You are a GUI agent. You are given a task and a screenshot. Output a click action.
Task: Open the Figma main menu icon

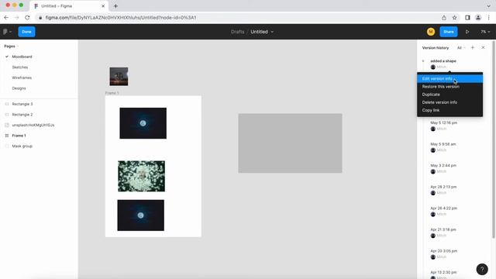7,32
